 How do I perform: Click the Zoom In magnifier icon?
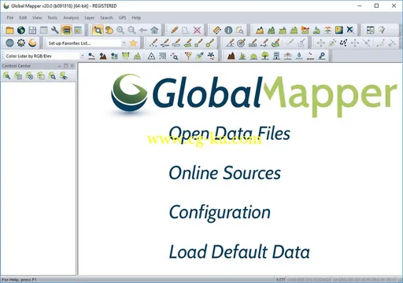[120, 30]
